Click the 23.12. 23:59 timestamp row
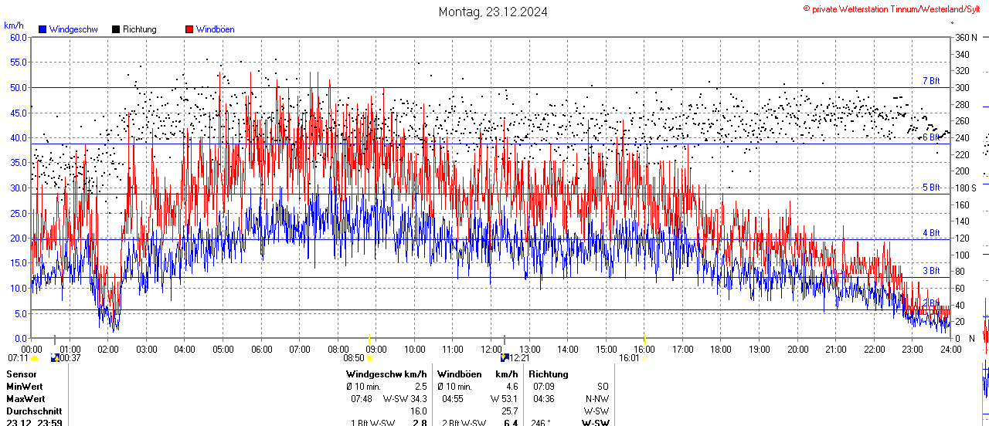The width and height of the screenshot is (989, 426). pyautogui.click(x=34, y=423)
